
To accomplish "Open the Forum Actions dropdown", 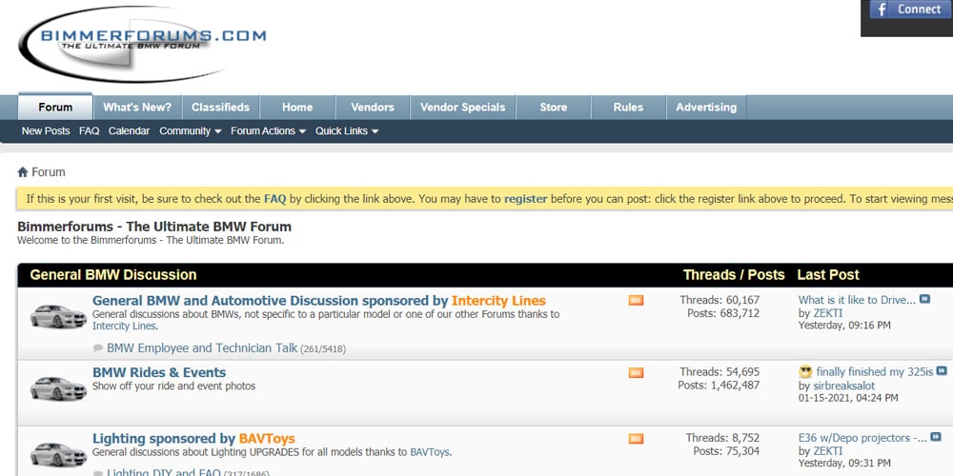I will [x=268, y=131].
